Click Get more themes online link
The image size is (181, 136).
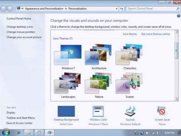click(156, 34)
